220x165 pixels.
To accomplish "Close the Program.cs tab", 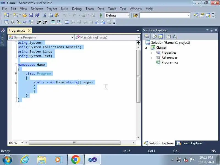I will click(x=29, y=31).
